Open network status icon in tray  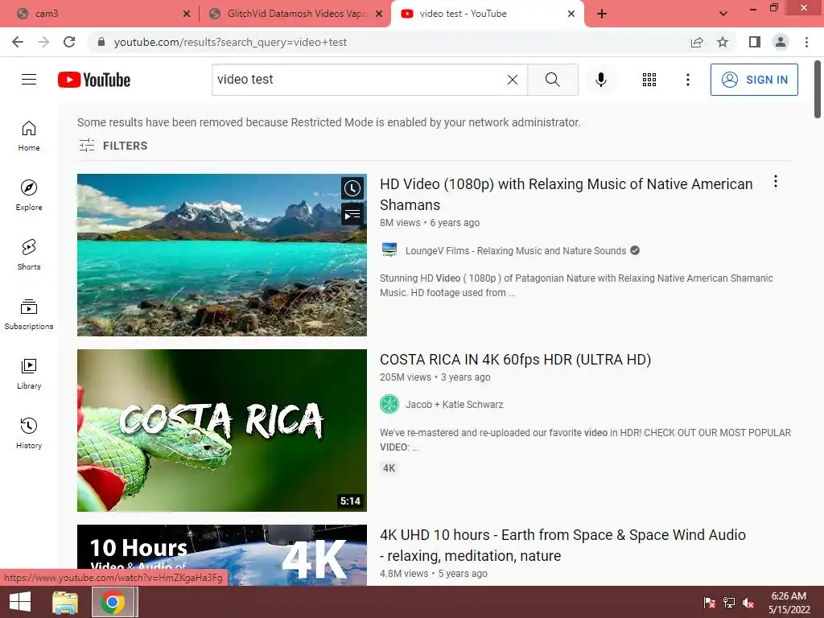[729, 603]
